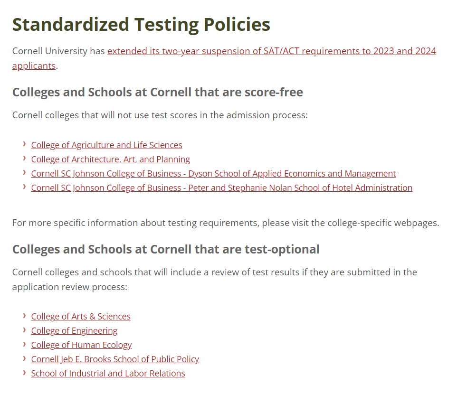This screenshot has height=394, width=467.
Task: Click chevron bullet beside College of Architecture
Action: (24, 158)
